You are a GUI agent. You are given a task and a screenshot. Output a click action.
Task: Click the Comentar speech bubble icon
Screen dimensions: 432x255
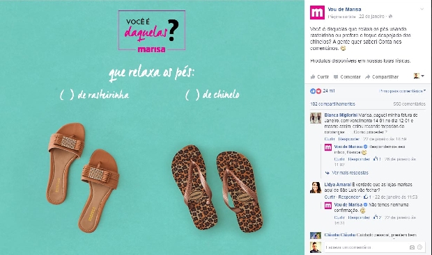[x=336, y=77]
